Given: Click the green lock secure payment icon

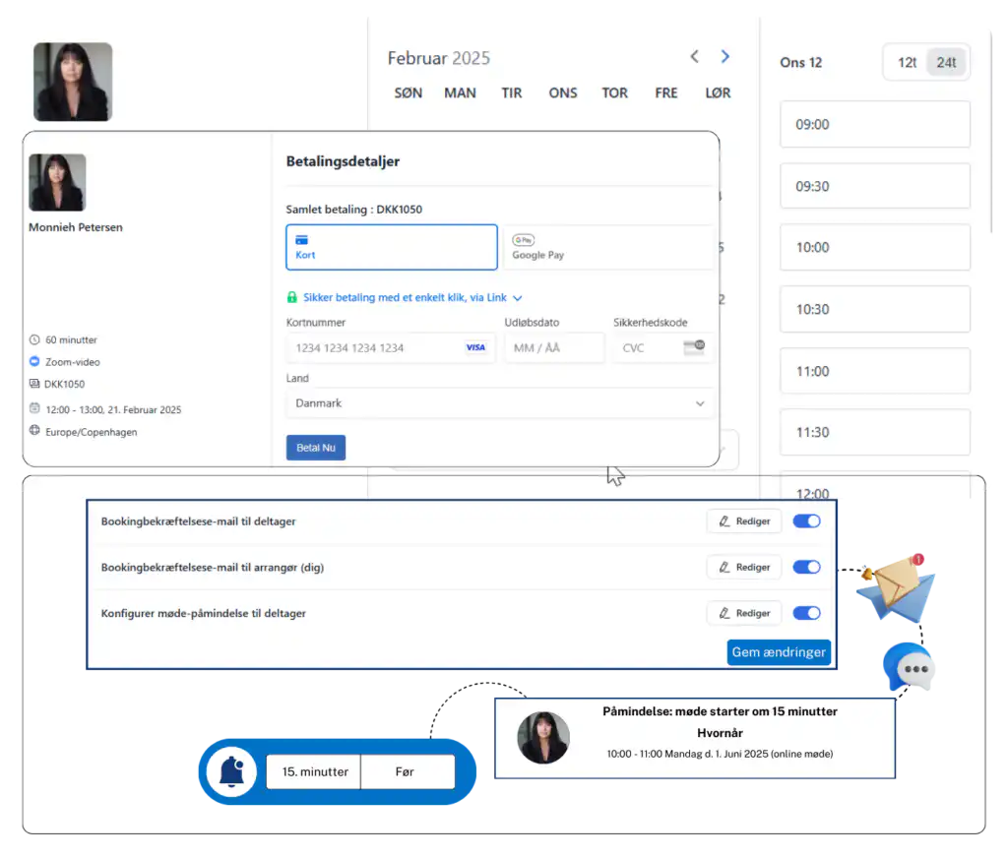Looking at the screenshot, I should [x=291, y=297].
